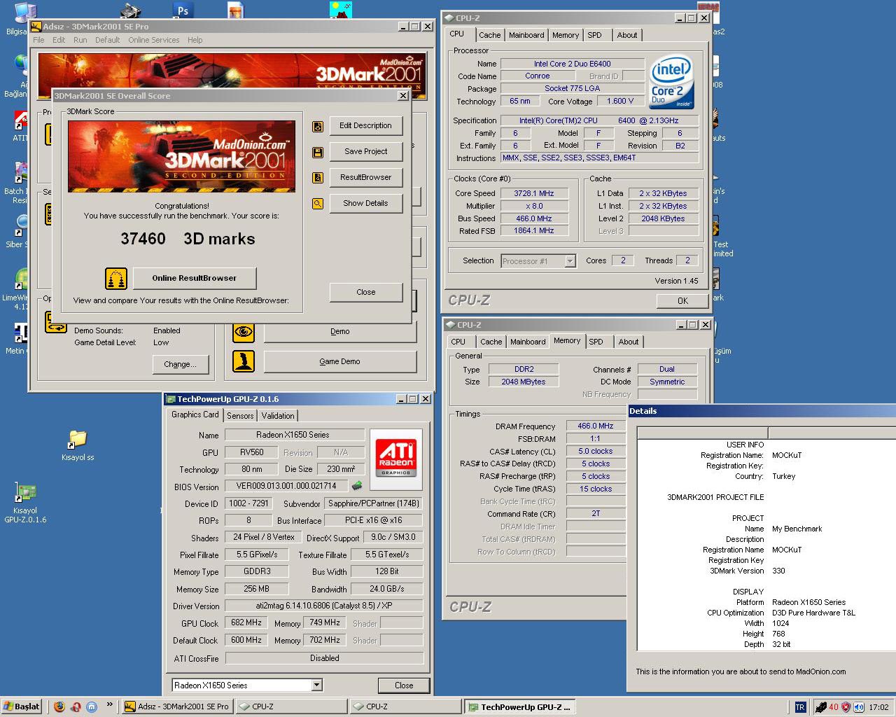Click ResultBrowser button

366,178
